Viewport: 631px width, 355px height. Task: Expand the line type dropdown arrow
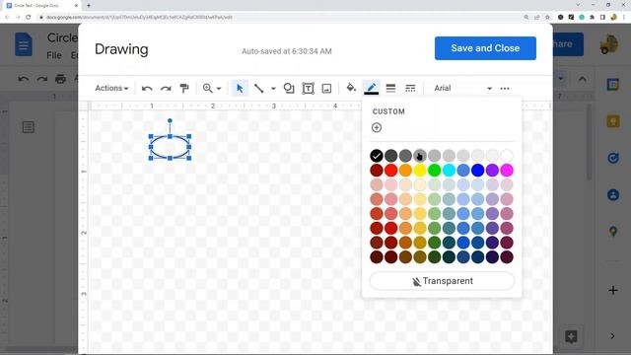point(273,89)
